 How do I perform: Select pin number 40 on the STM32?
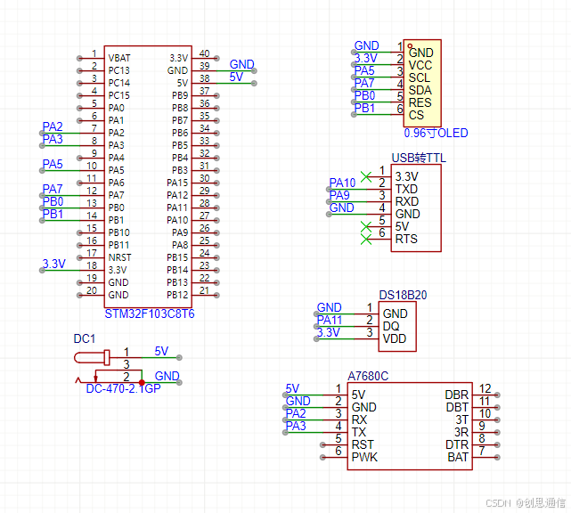point(204,54)
